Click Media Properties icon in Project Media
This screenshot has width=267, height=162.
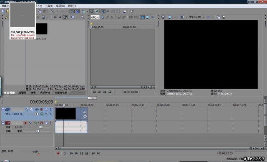[x=43, y=17]
